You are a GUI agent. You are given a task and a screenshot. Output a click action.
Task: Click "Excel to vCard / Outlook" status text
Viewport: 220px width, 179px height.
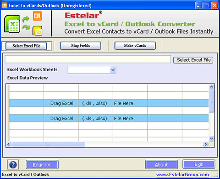coord(25,174)
